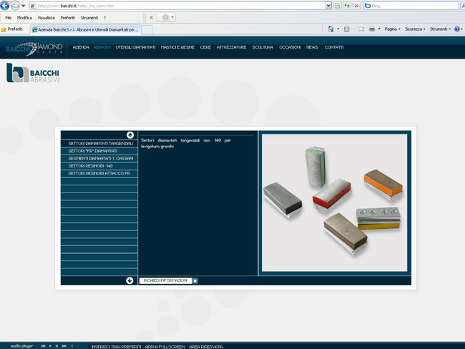Click the blue Help question mark icon
Screen dimensions: 465x349
coord(457,29)
